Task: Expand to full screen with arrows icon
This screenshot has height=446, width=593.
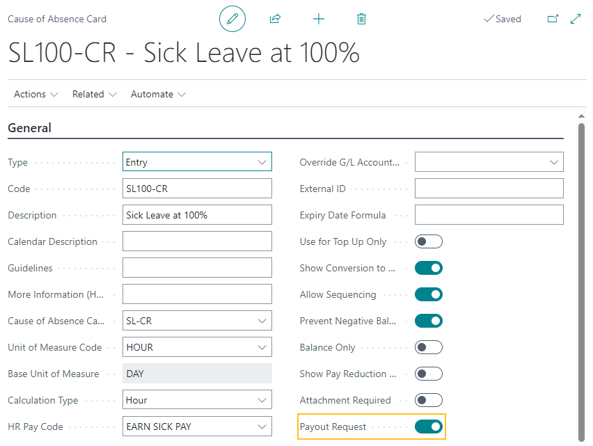Action: (576, 19)
